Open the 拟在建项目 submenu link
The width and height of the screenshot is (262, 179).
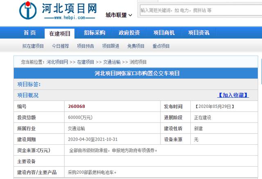[33, 46]
